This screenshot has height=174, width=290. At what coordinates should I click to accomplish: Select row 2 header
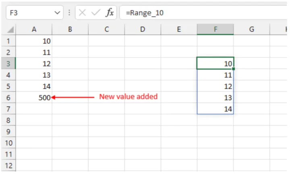click(8, 52)
